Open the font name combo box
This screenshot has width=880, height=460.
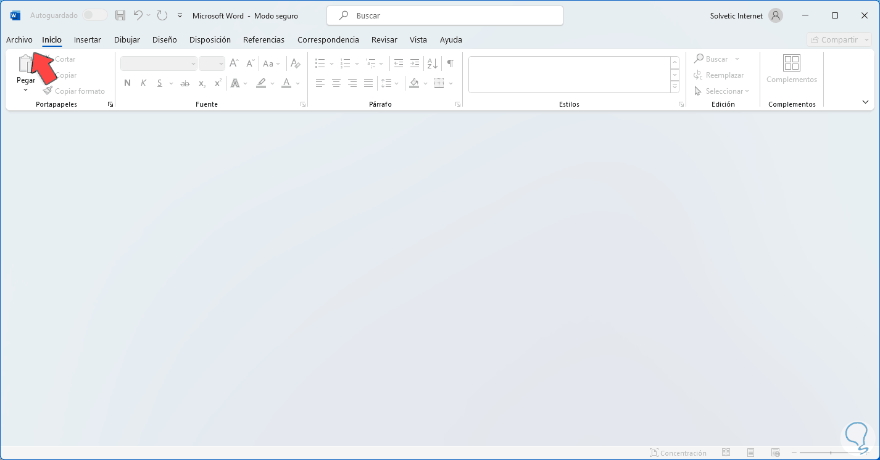click(159, 64)
